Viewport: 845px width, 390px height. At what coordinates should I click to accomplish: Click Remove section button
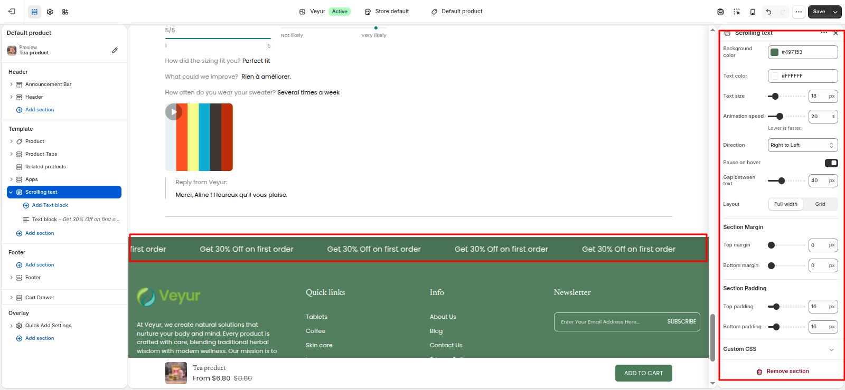[783, 372]
